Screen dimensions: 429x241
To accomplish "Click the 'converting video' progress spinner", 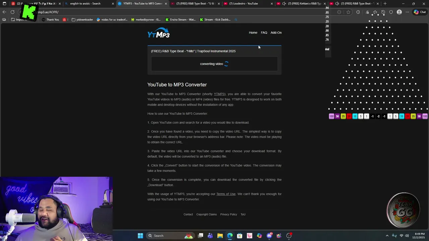I will 226,64.
